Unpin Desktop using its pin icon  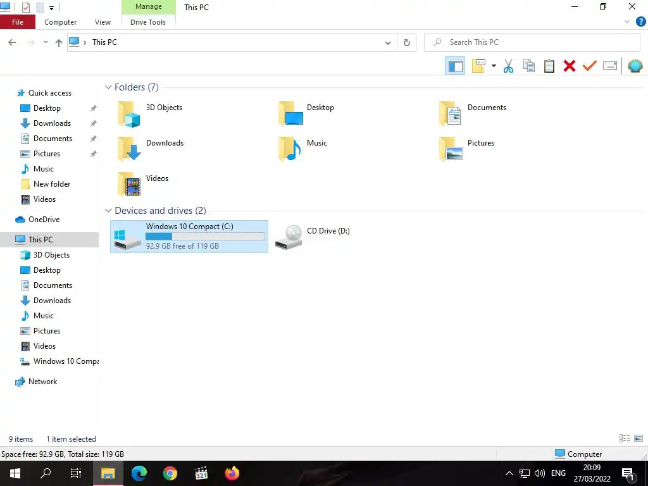click(x=94, y=108)
